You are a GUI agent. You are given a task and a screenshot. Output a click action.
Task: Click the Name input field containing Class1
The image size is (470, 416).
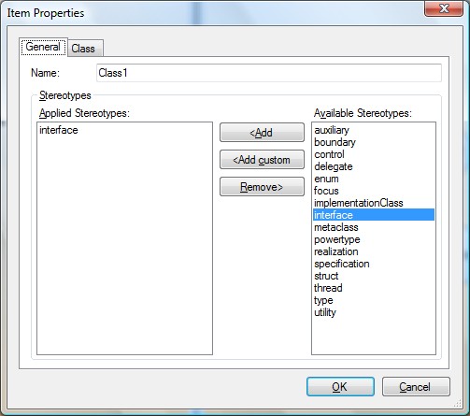(x=269, y=73)
